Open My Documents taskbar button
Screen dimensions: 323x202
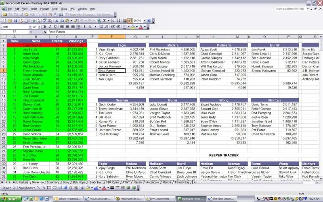(159, 199)
